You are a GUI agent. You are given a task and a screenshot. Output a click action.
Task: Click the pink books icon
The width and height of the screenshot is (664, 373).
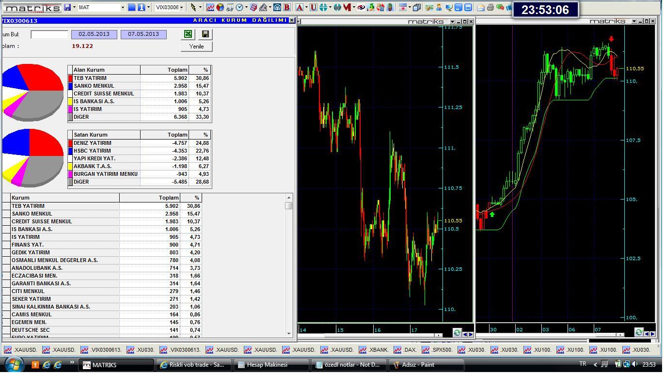[x=253, y=7]
